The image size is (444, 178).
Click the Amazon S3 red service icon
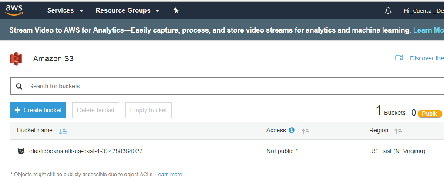point(17,58)
